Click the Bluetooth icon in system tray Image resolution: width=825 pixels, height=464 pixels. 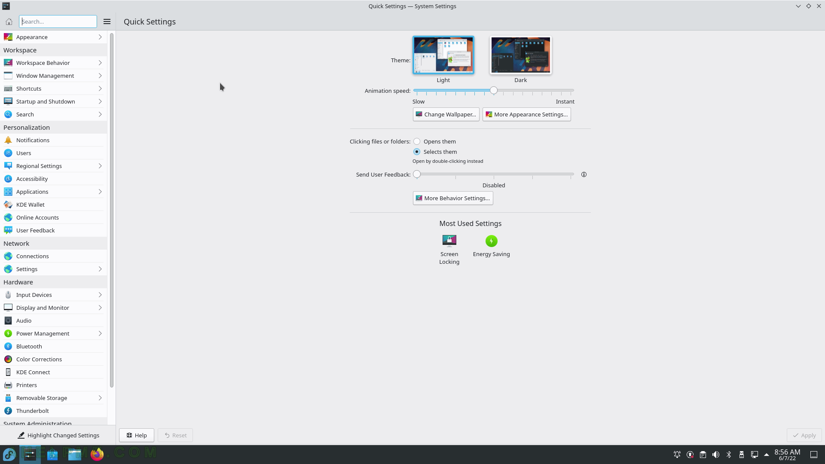click(729, 455)
